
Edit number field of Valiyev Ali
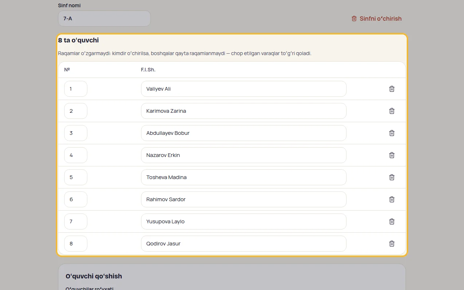(x=76, y=89)
